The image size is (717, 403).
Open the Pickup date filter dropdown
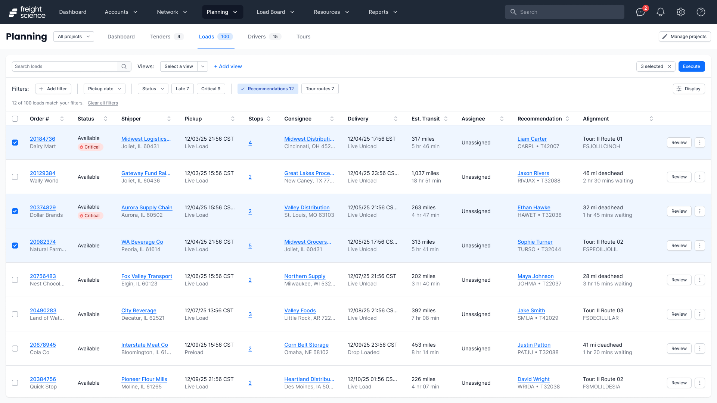104,89
